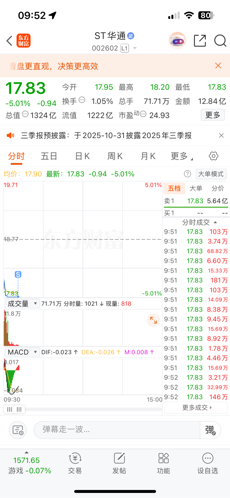Open chart settings gear icon
Image resolution: width=230 pixels, height=498 pixels.
click(x=214, y=156)
